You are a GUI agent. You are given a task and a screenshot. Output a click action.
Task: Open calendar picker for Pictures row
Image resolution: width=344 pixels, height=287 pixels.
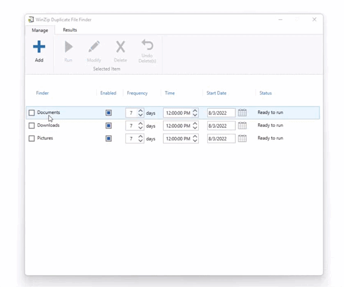(242, 138)
